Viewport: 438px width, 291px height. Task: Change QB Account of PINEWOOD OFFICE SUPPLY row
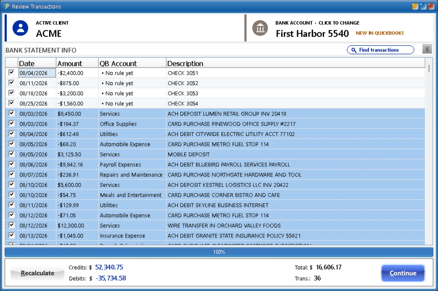click(132, 124)
